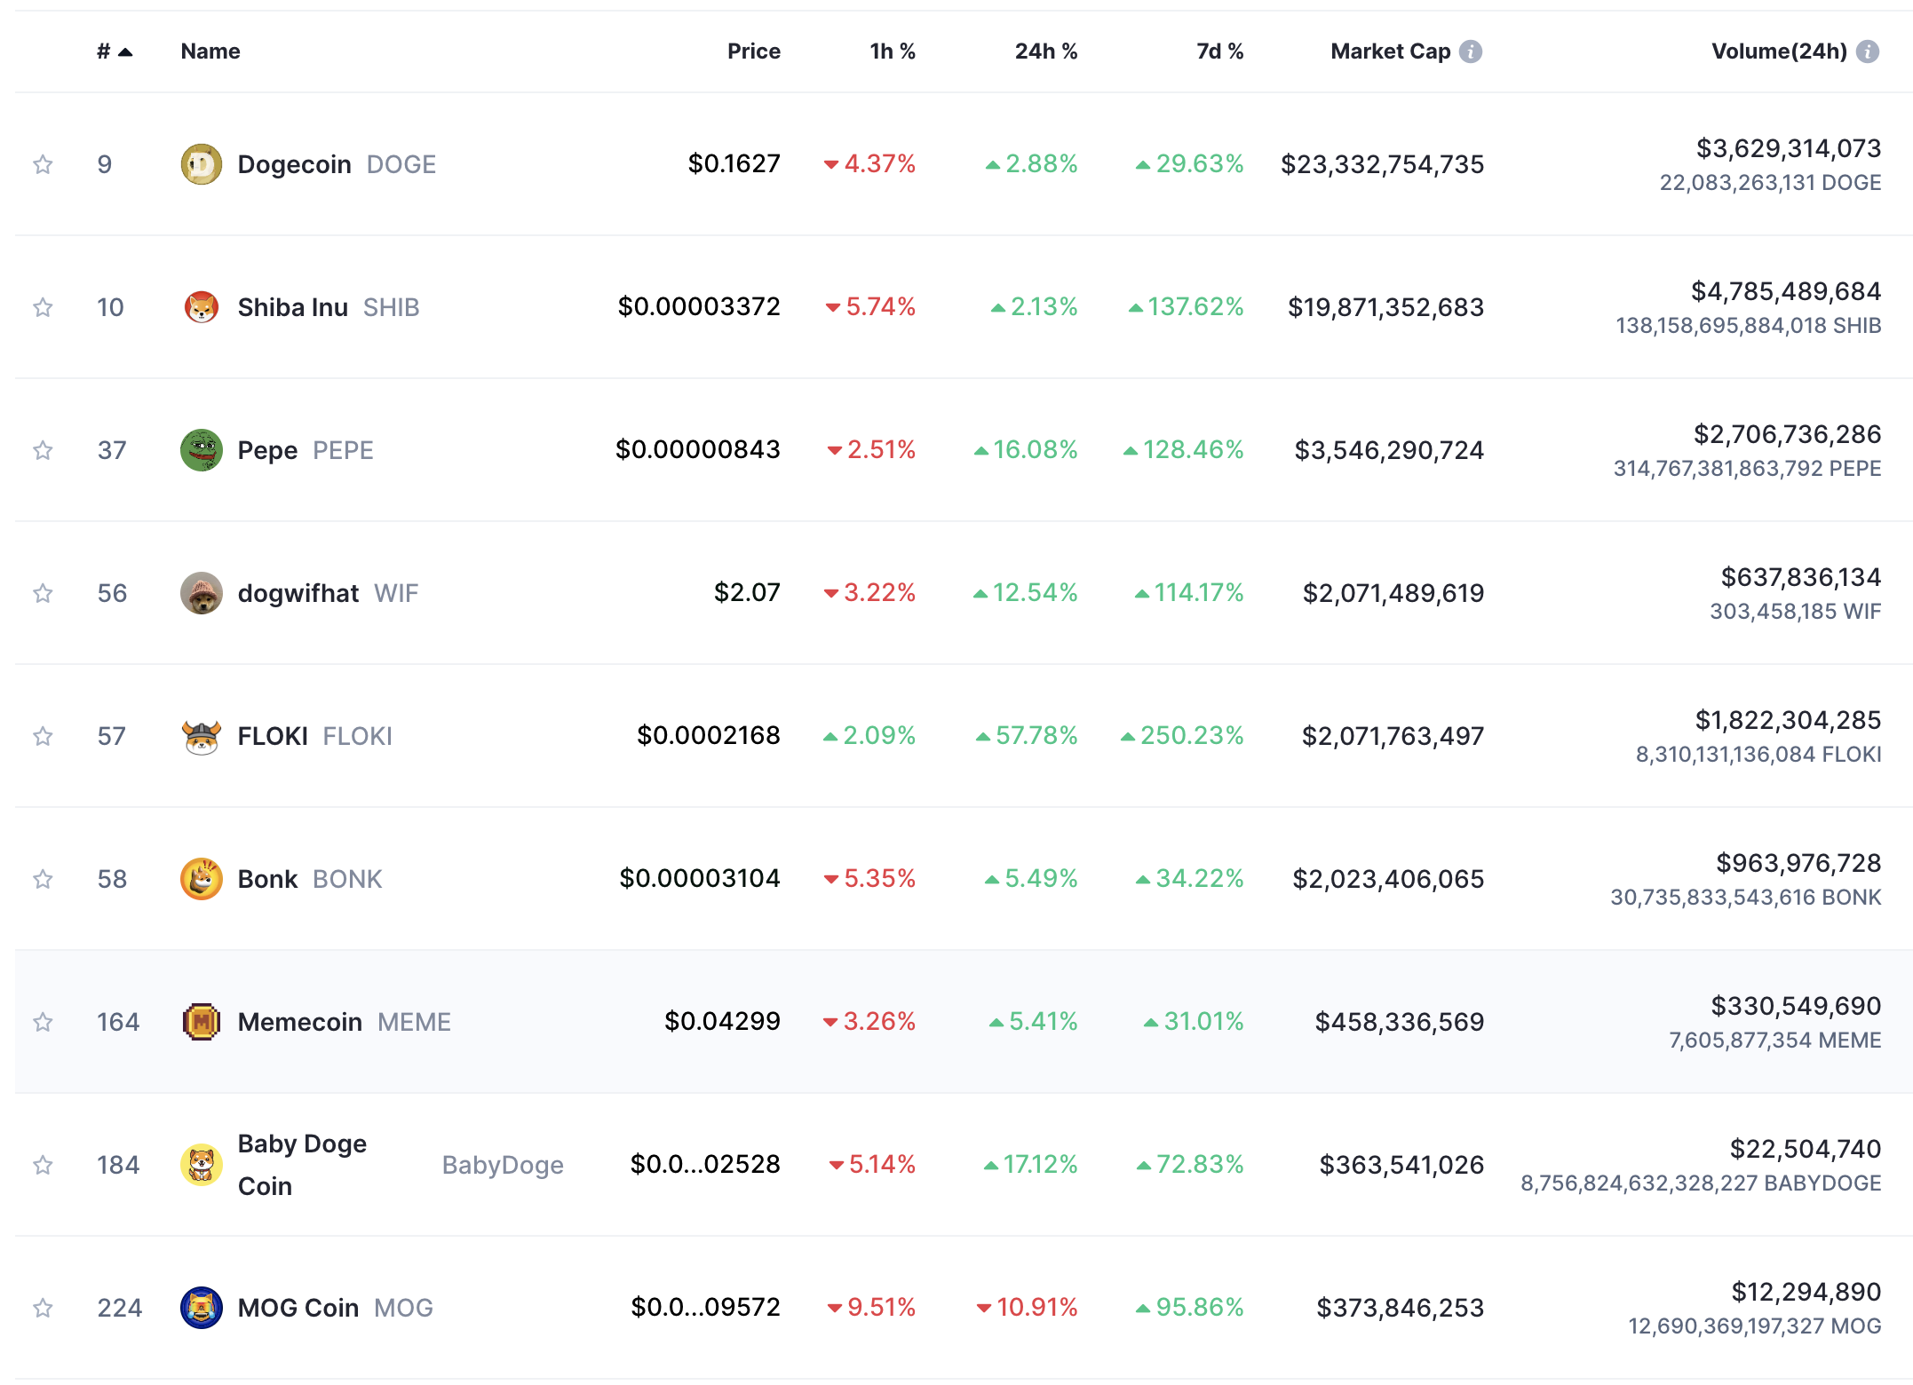Click Shiba Inu market cap $19,871,352,683
This screenshot has height=1385, width=1913.
(1386, 307)
